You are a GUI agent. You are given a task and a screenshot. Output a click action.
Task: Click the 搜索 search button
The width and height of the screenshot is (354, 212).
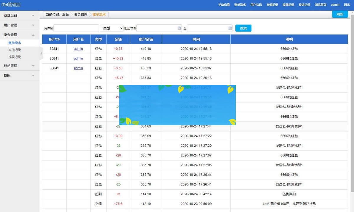click(243, 28)
